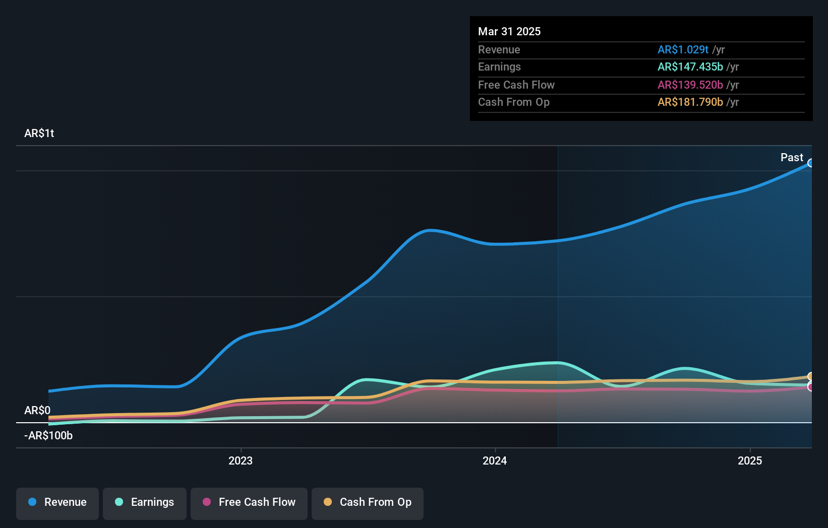Image resolution: width=828 pixels, height=528 pixels.
Task: Select the 2024 x-axis label
Action: [x=495, y=460]
